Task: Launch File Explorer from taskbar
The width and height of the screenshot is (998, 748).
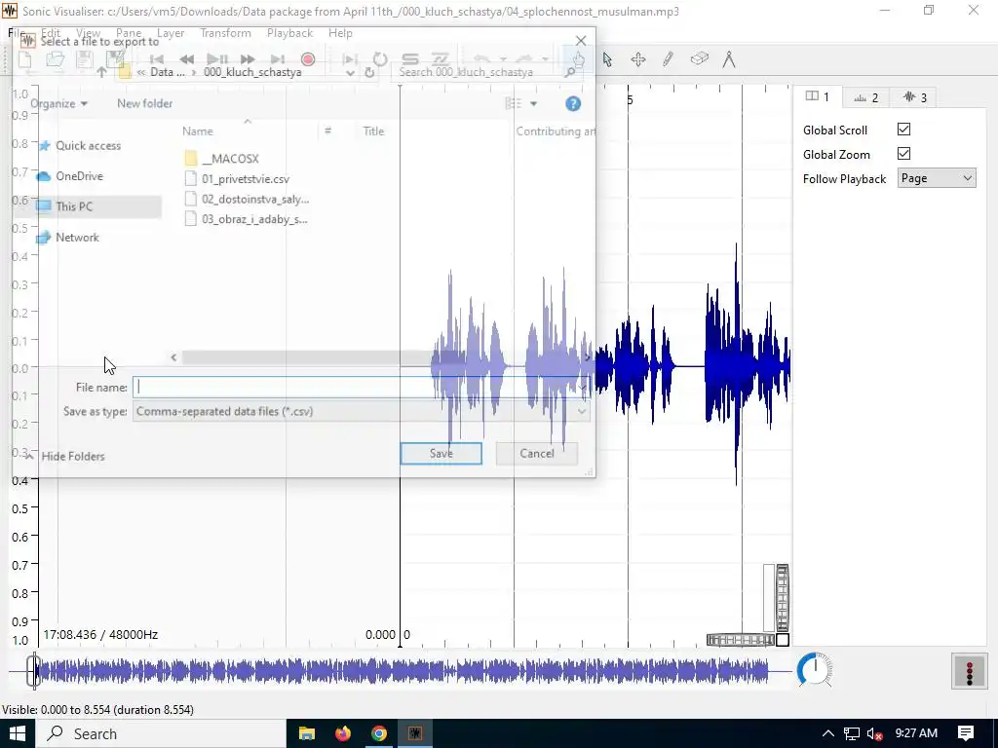Action: pos(307,733)
